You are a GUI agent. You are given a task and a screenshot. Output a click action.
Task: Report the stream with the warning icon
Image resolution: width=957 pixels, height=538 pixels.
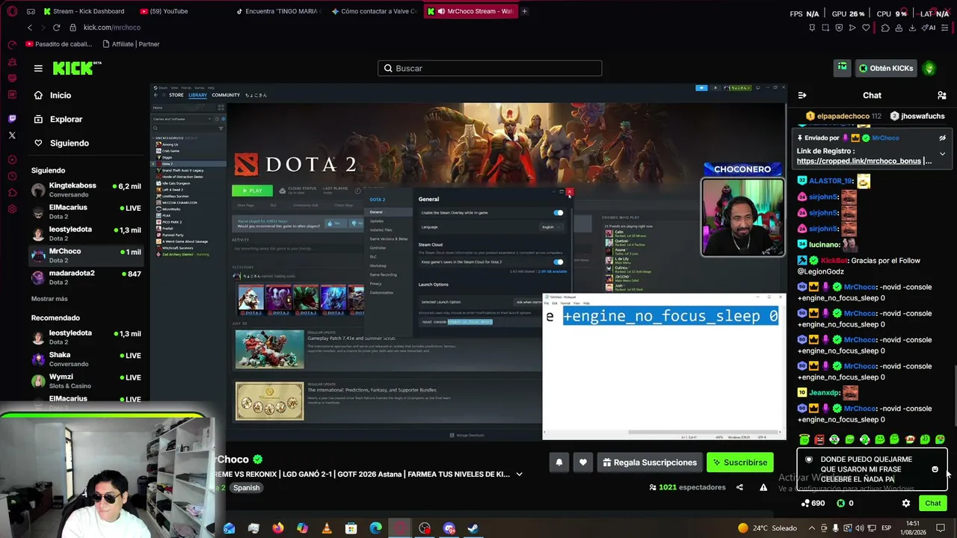click(763, 487)
